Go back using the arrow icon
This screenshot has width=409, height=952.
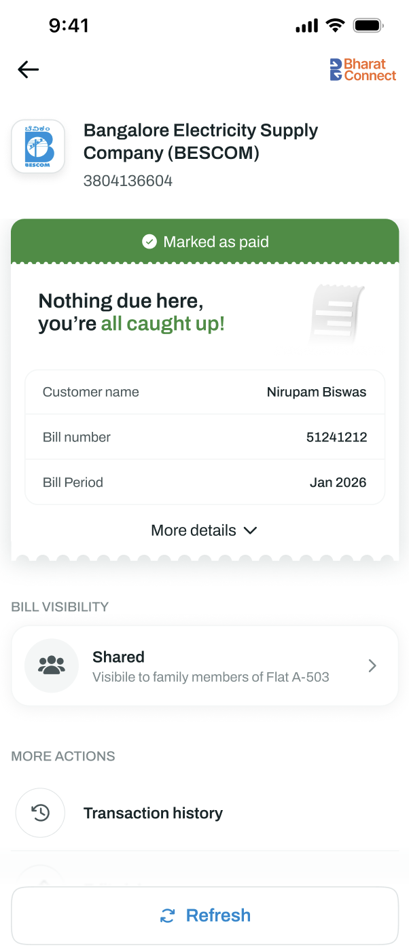[28, 69]
